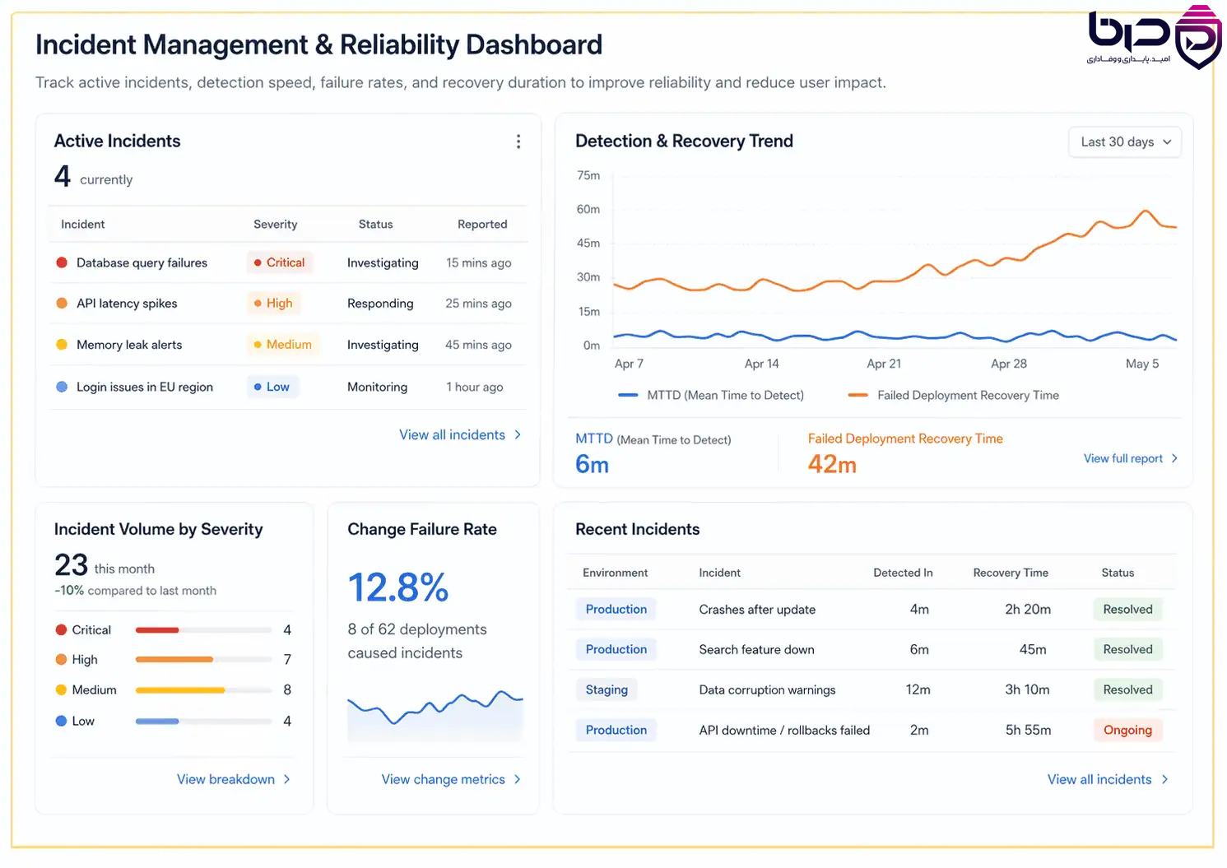Click the Recovery Time column header

pos(1011,573)
